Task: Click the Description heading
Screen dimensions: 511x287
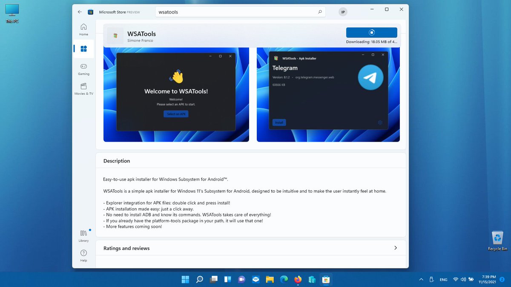Action: [117, 161]
